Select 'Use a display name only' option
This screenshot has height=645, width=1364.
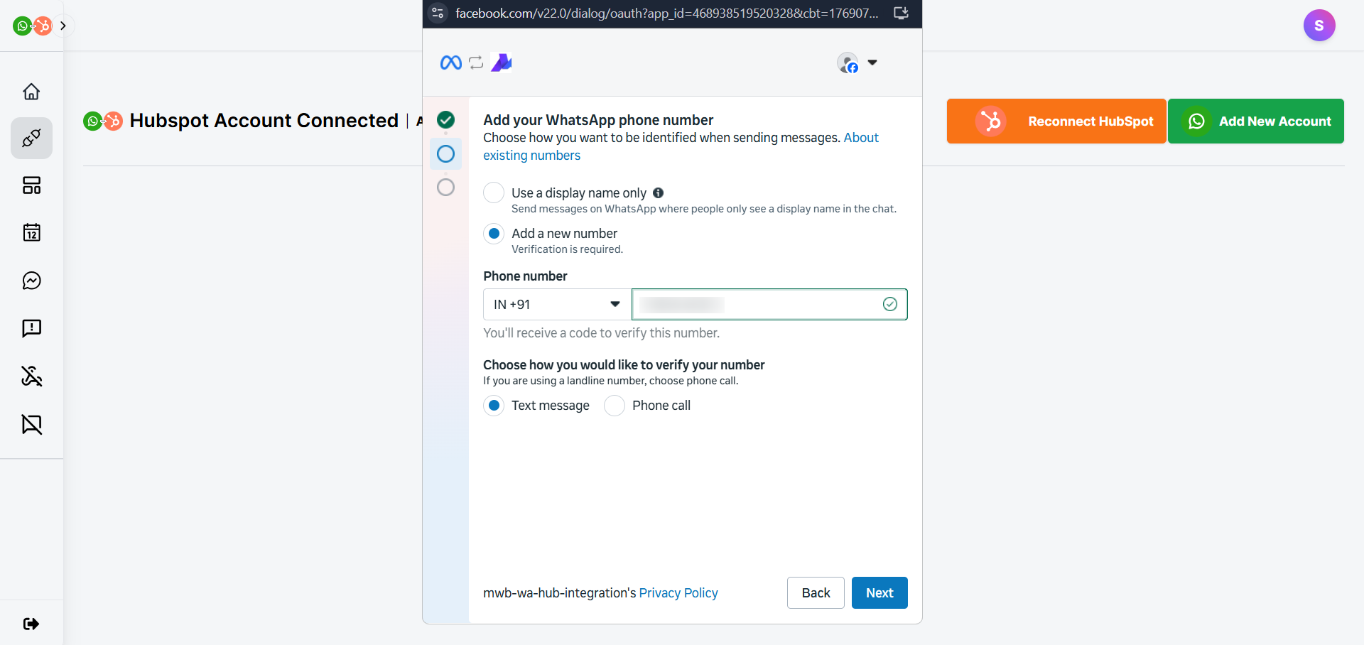pos(494,193)
